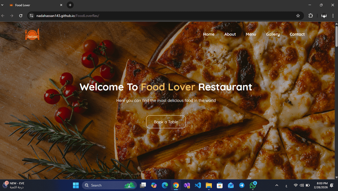
Task: Navigate to the Contact link
Action: click(x=297, y=34)
